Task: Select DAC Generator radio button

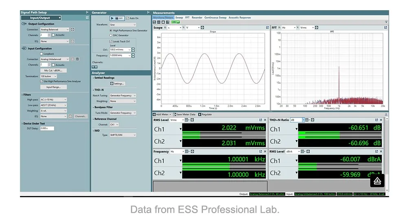Action: point(111,35)
